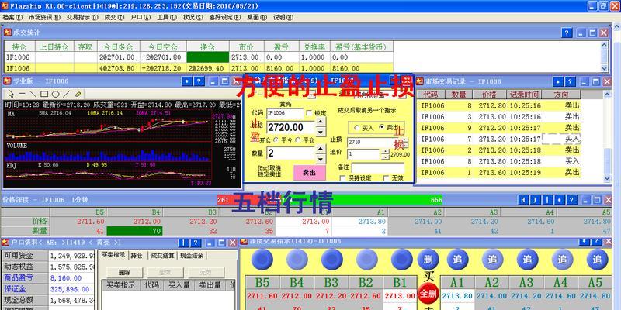Screen dimensions: 621x310
Task: Open help for 户口资料 window
Action: point(196,243)
